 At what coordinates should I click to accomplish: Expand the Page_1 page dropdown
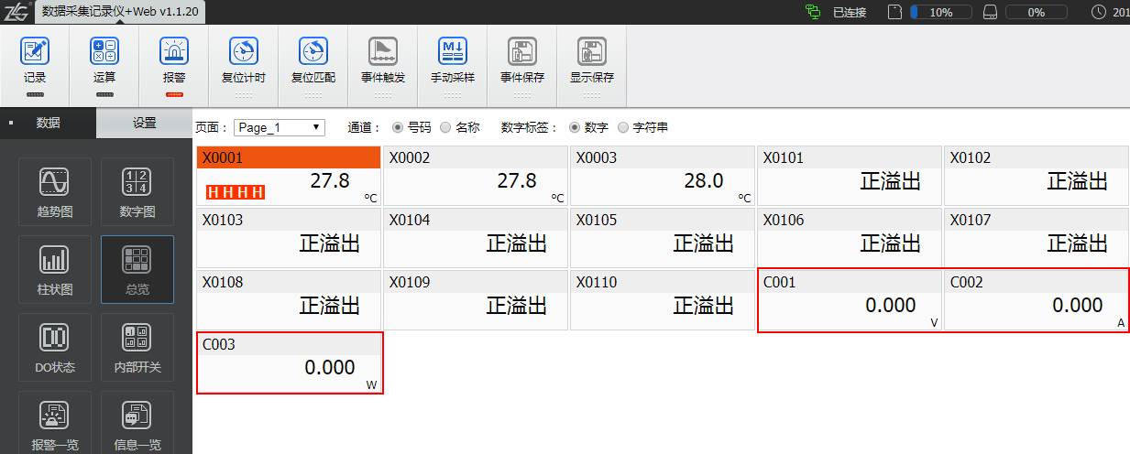[280, 127]
